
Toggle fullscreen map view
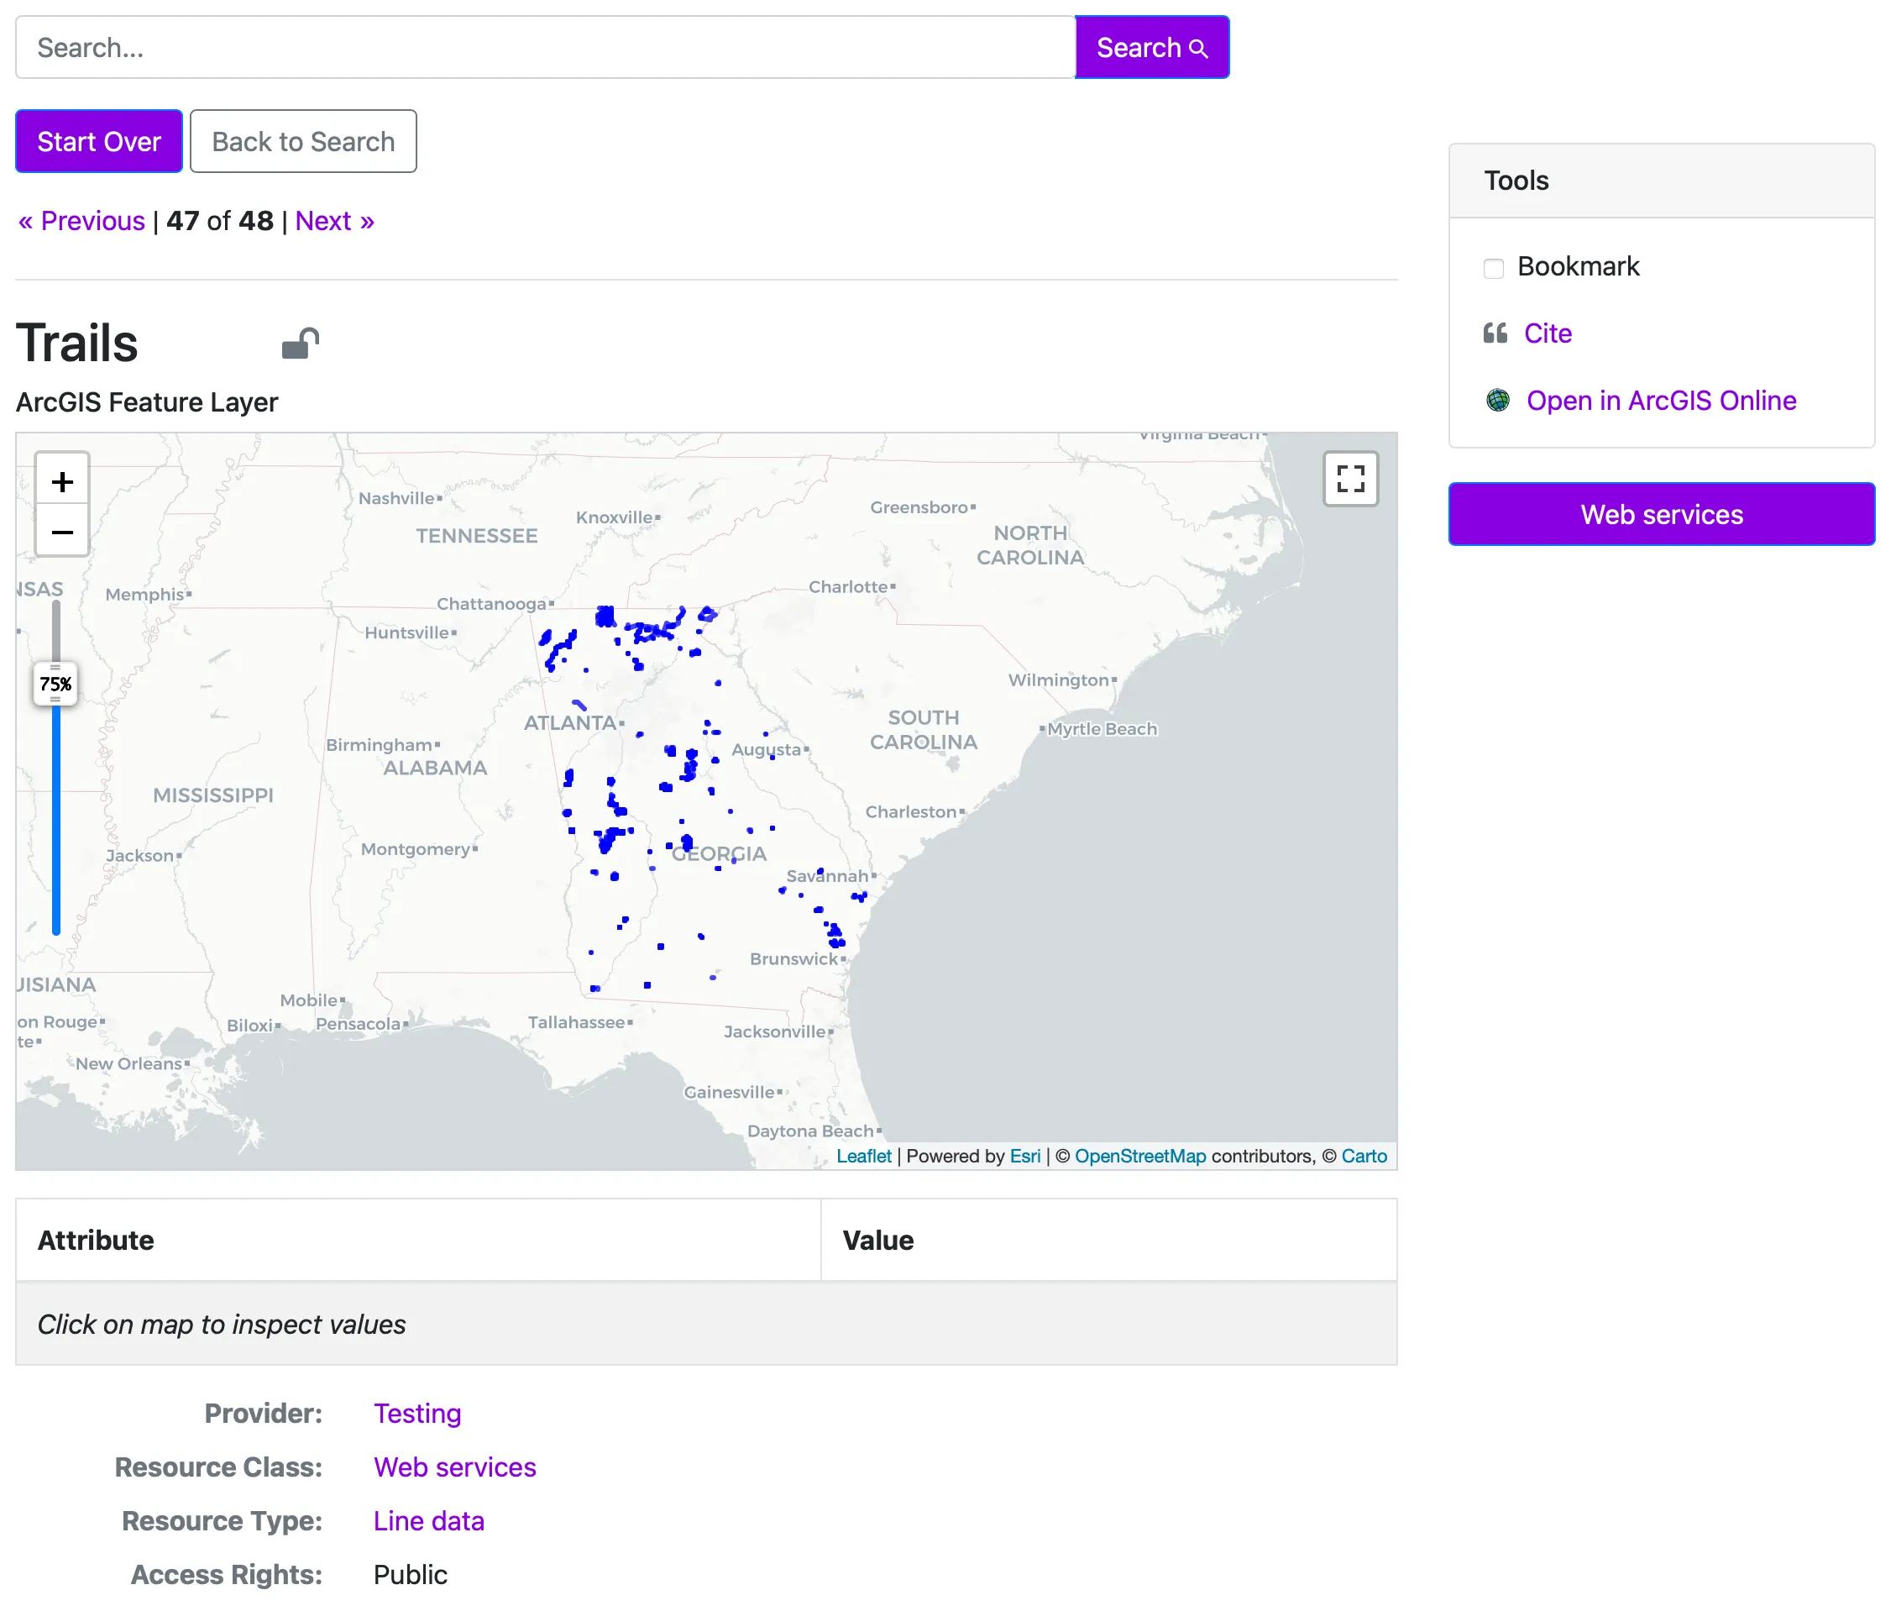1349,478
